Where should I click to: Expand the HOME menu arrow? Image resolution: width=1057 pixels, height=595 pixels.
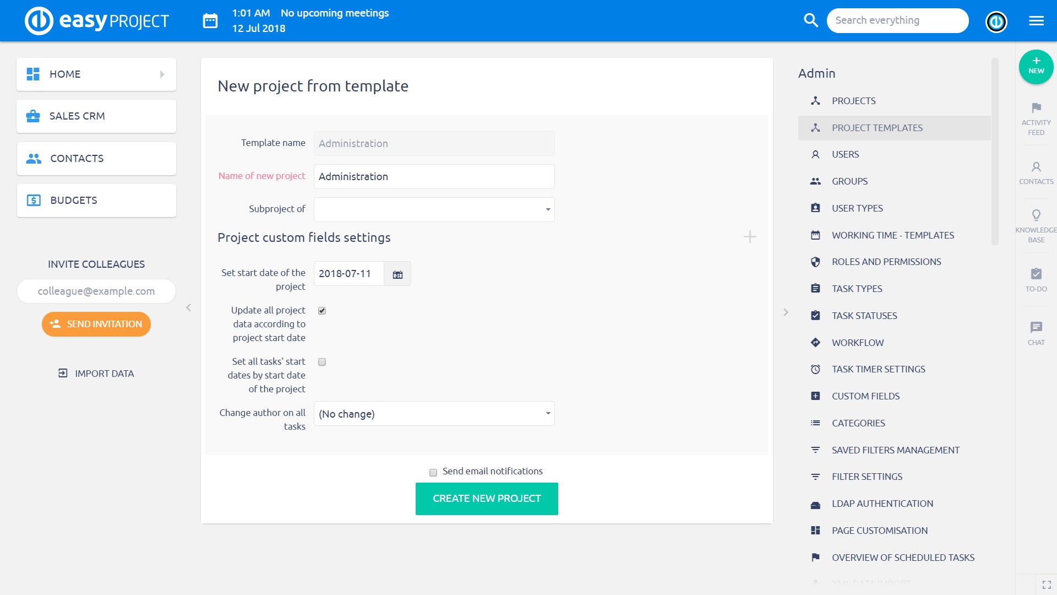[162, 74]
